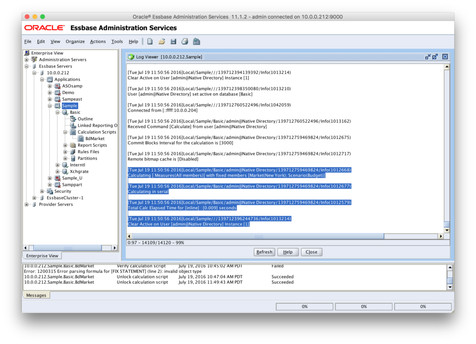Click the Report Scripts icon
This screenshot has width=476, height=344.
tap(73, 145)
